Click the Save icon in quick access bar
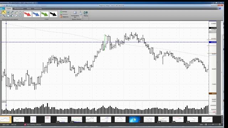 pyautogui.click(x=4, y=6)
